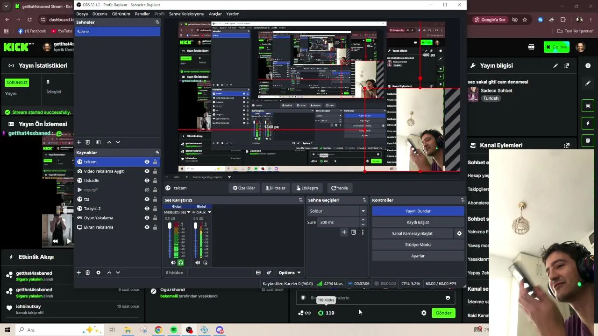This screenshot has height=336, width=598.
Task: Open the Düzenle menu
Action: [100, 14]
